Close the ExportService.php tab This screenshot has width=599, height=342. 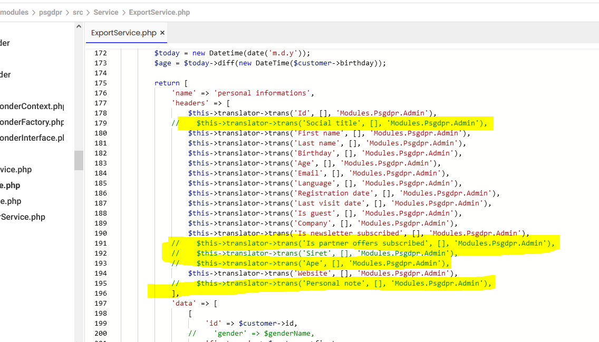pyautogui.click(x=162, y=33)
